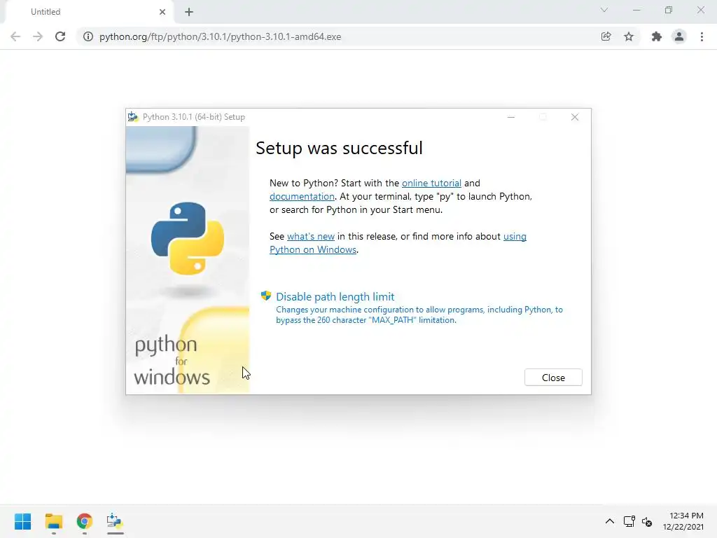
Task: Share this page icon in address bar
Action: click(x=606, y=36)
